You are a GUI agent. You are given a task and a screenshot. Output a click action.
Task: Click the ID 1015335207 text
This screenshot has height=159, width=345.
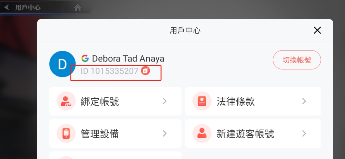(110, 71)
